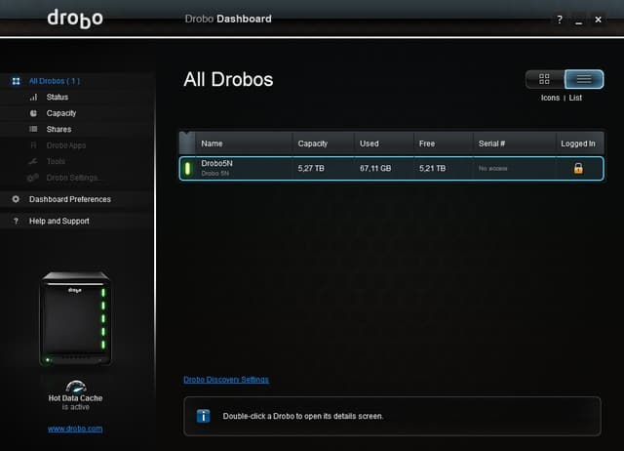
Task: Minimize the Drobo Dashboard window
Action: [x=578, y=20]
